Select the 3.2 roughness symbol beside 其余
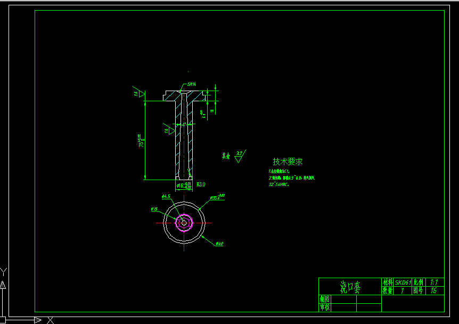Image resolution: width=459 pixels, height=324 pixels. pyautogui.click(x=240, y=157)
